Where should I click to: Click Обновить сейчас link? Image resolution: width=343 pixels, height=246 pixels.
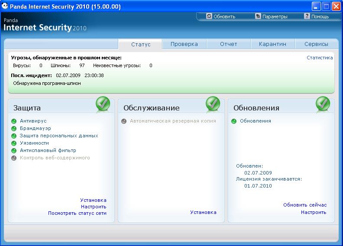pyautogui.click(x=305, y=205)
